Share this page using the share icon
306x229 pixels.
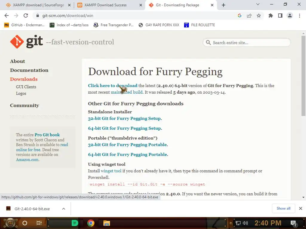point(249,16)
